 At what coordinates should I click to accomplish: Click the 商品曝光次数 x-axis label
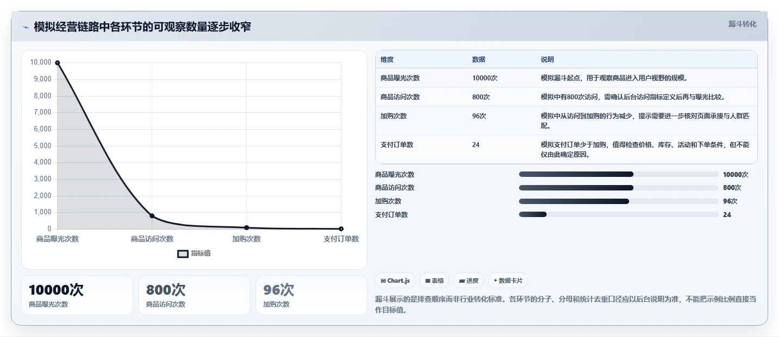(x=58, y=239)
